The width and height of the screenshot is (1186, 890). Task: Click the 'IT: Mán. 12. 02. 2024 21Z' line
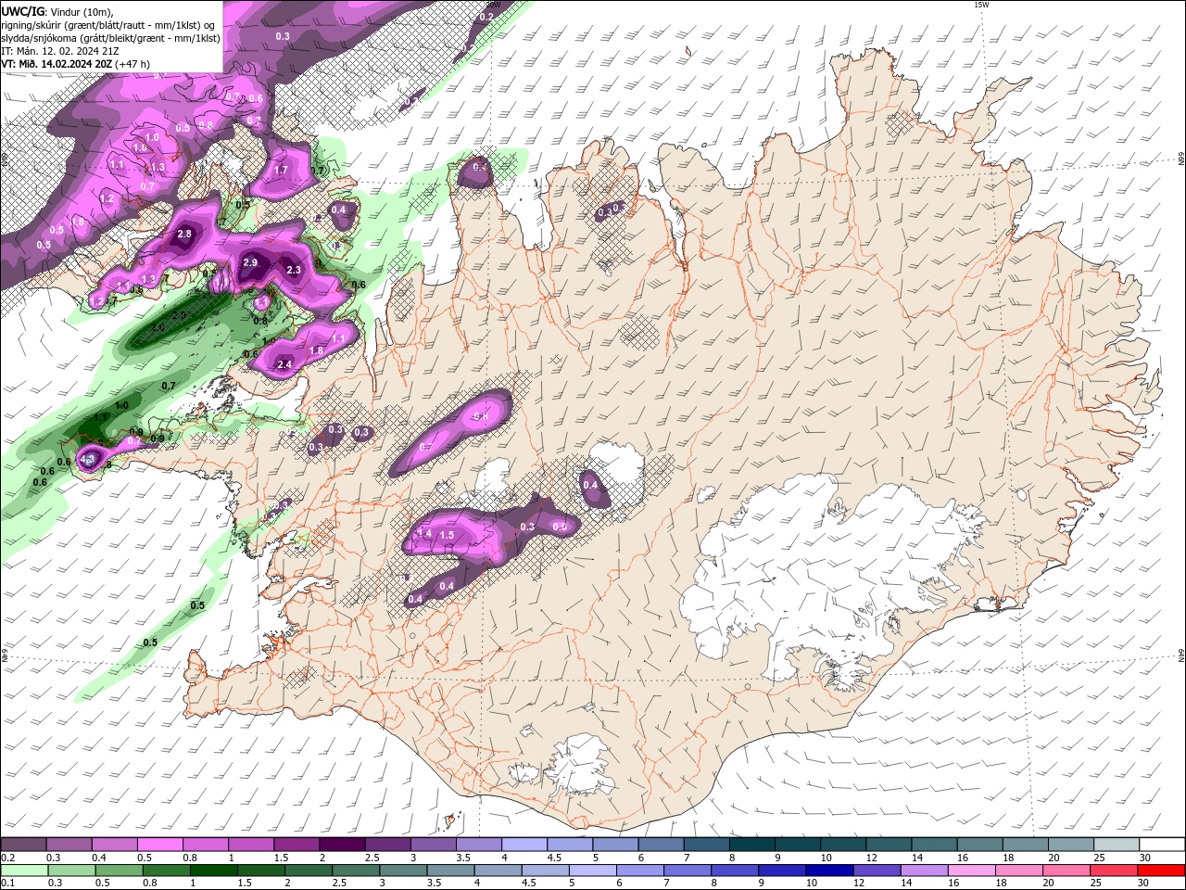(x=58, y=51)
